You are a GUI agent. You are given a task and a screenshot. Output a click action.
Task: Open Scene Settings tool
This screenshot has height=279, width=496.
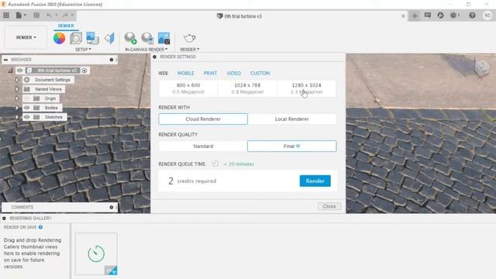tap(76, 38)
